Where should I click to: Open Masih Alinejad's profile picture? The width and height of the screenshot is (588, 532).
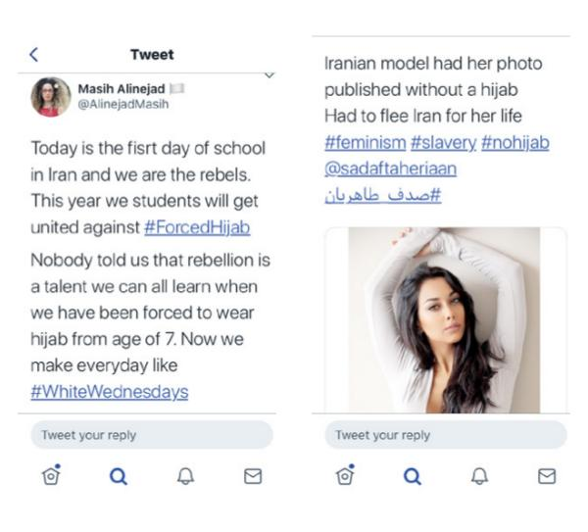point(51,97)
